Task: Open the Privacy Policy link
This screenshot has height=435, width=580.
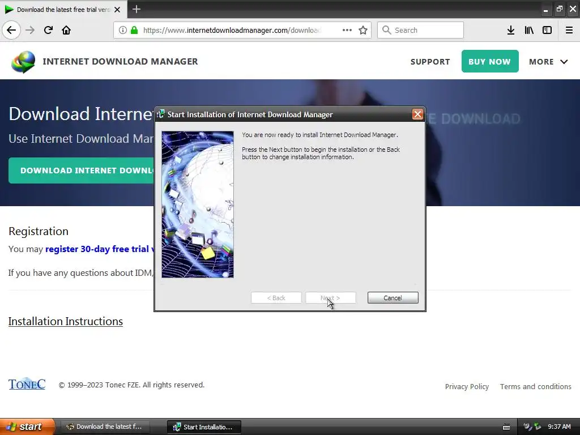Action: pyautogui.click(x=467, y=386)
